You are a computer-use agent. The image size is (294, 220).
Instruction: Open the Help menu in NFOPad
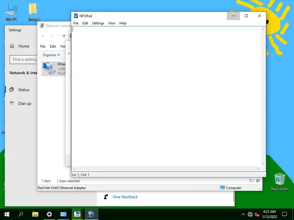(123, 23)
